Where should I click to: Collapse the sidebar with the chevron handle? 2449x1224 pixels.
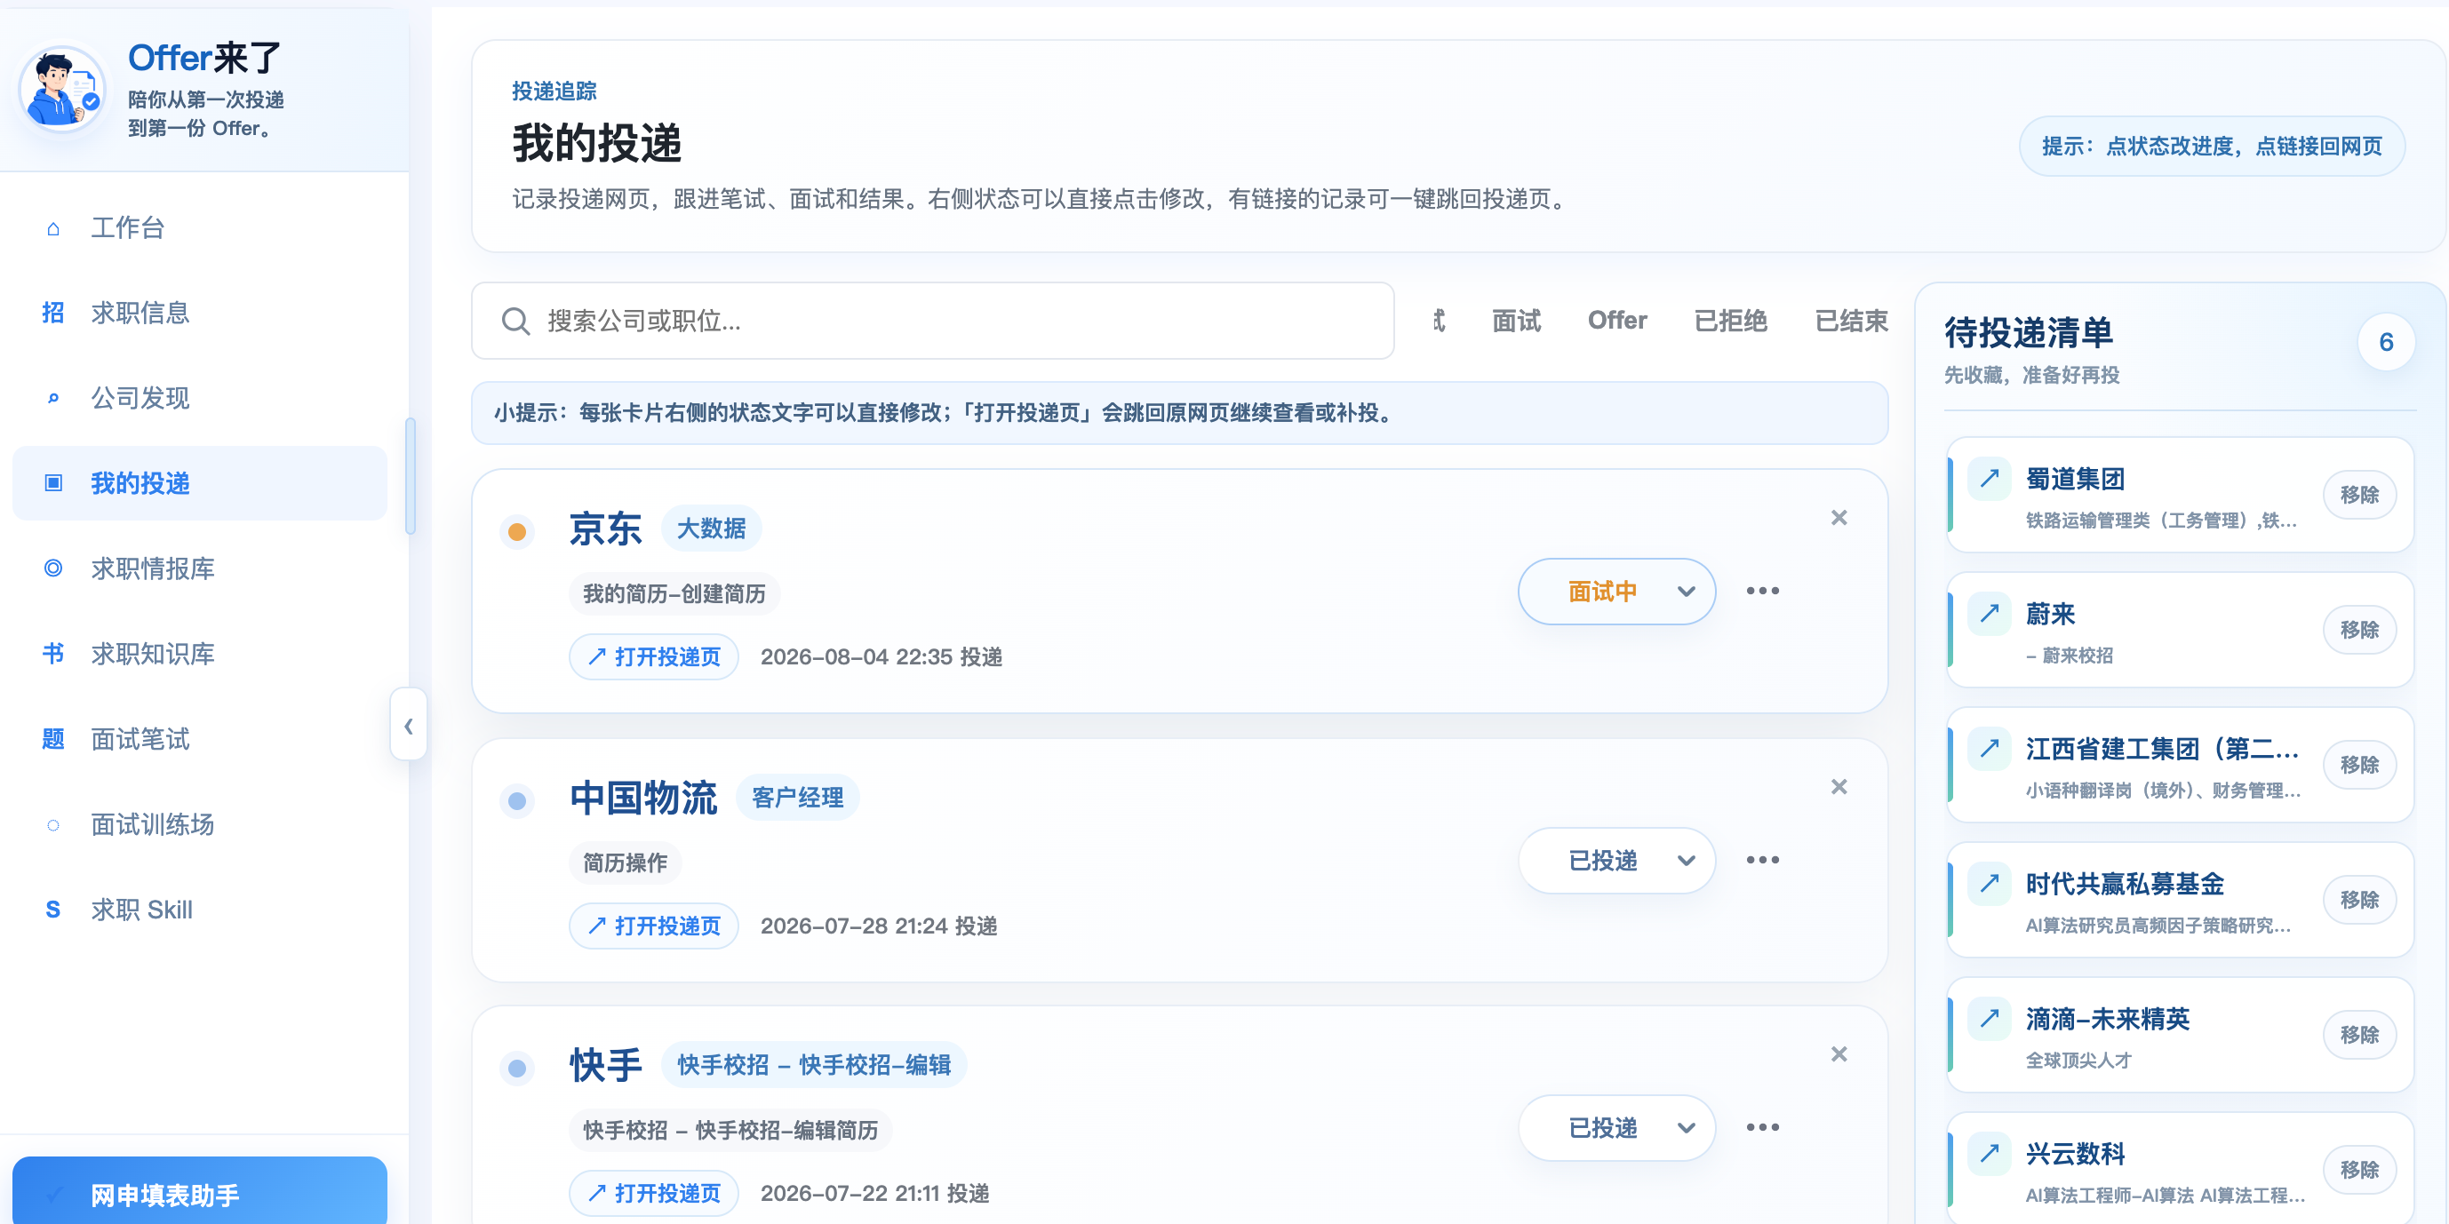pos(408,726)
